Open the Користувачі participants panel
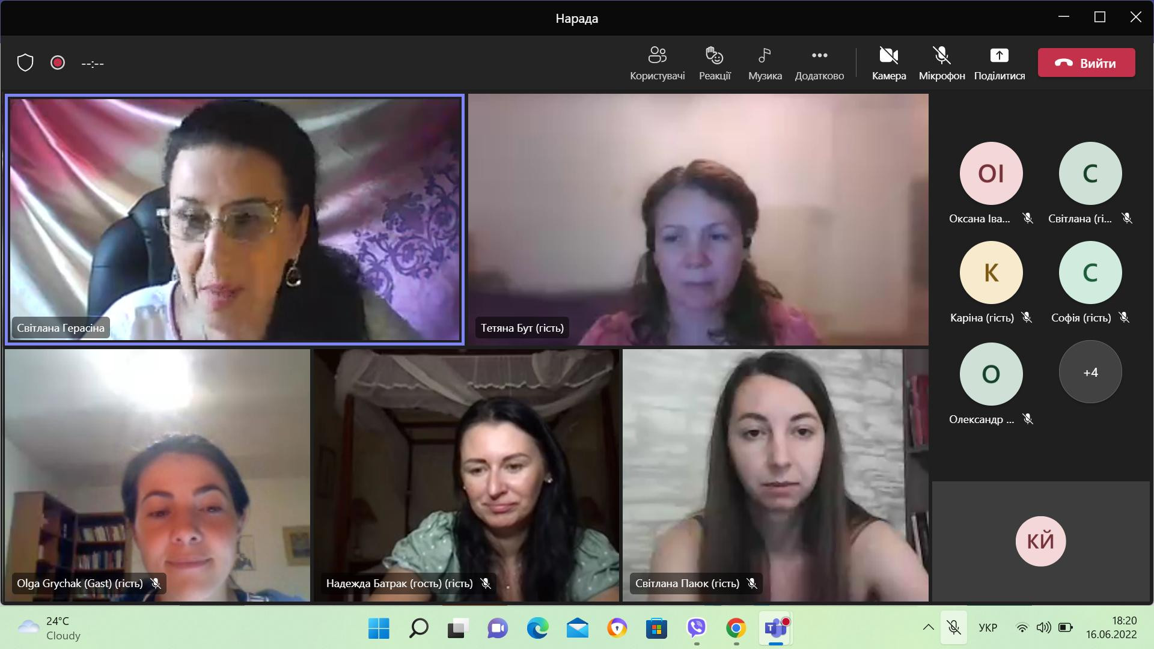The height and width of the screenshot is (649, 1154). coord(657,62)
